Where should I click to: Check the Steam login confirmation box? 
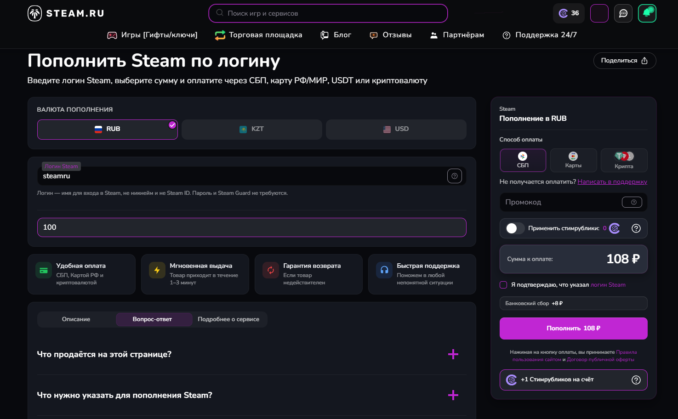[x=503, y=285]
